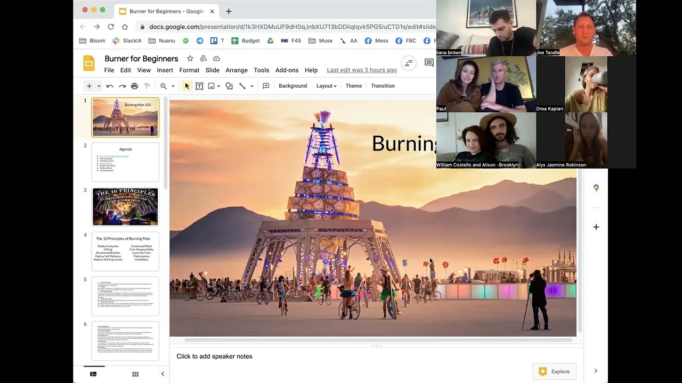Select slide 4 principles list thumbnail

point(125,251)
